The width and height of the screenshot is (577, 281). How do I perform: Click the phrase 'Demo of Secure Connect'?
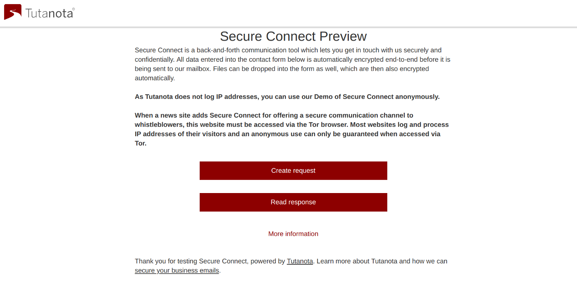354,97
